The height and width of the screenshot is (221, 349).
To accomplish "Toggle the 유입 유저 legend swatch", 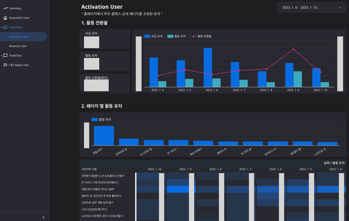I will (x=147, y=36).
